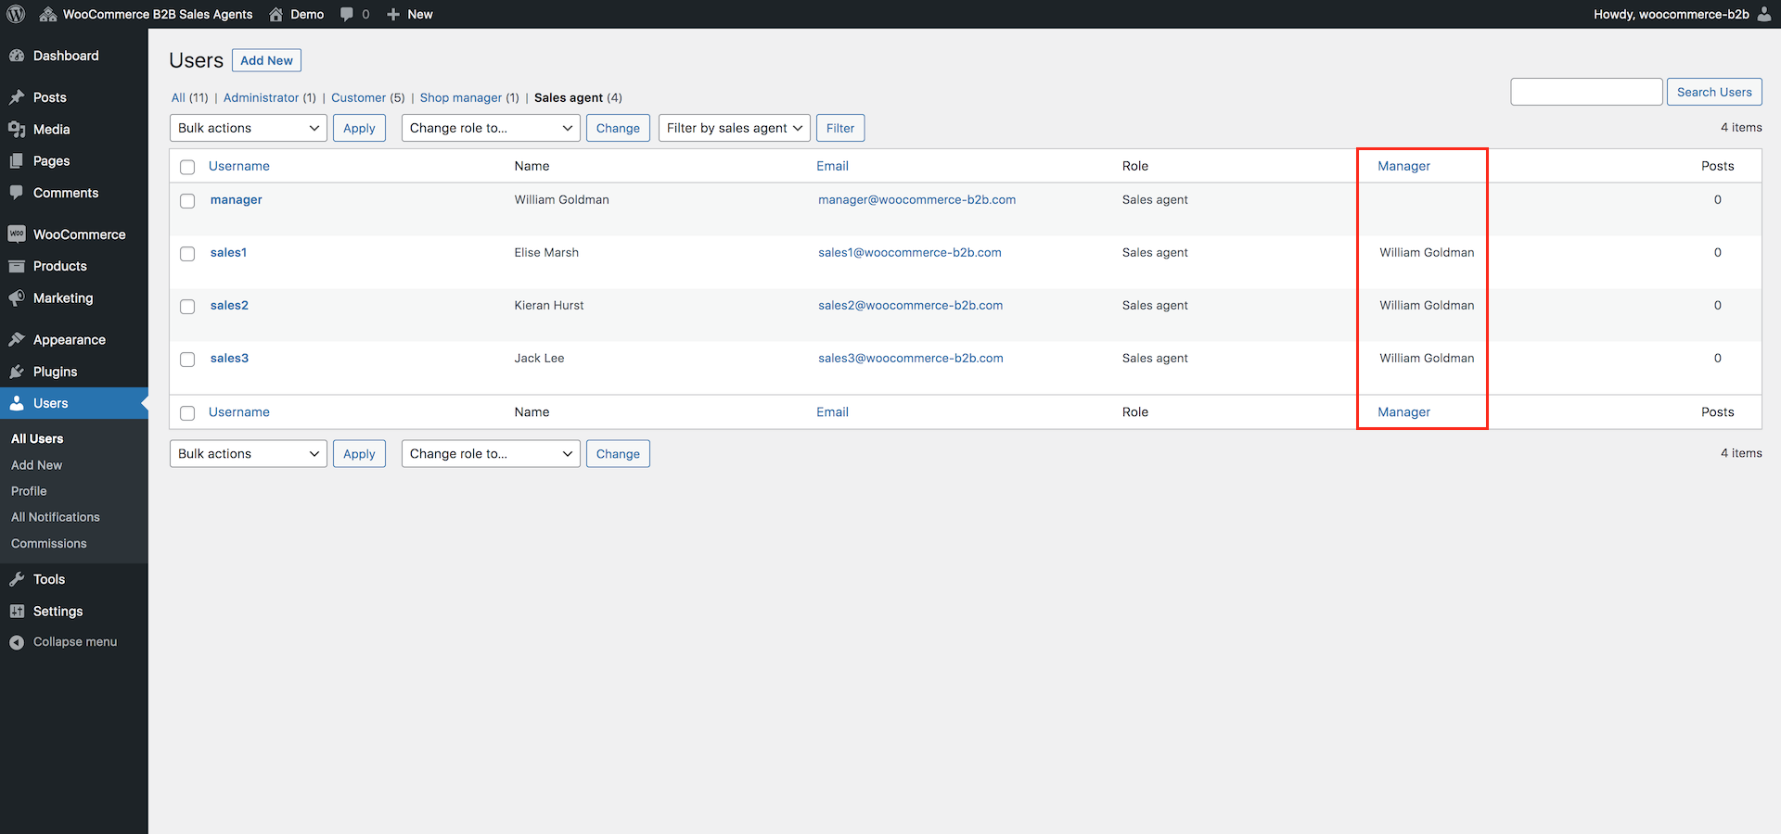
Task: Switch to the Customer role filter
Action: click(x=358, y=97)
